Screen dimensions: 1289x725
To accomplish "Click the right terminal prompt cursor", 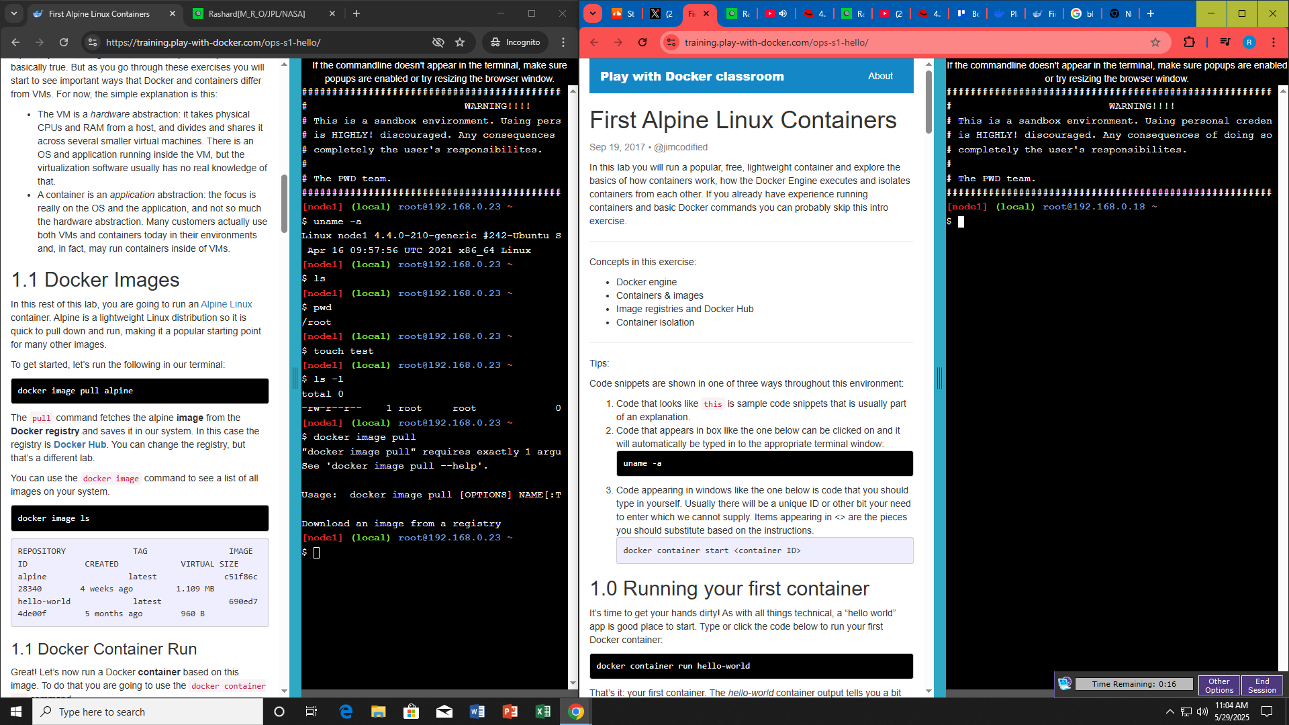I will tap(961, 222).
